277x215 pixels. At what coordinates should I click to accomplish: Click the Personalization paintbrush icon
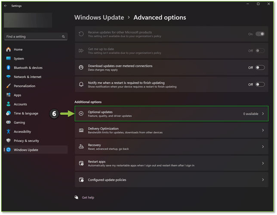coord(9,86)
